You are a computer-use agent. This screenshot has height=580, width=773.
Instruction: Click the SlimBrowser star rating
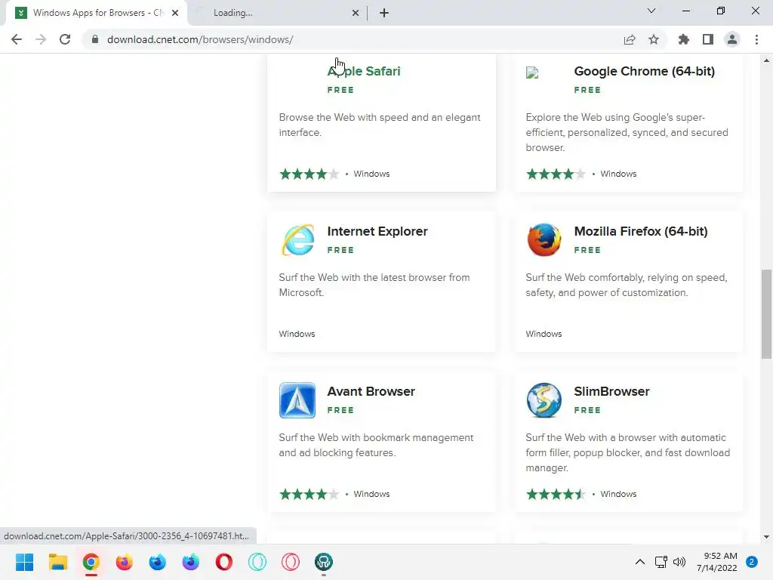click(x=556, y=494)
